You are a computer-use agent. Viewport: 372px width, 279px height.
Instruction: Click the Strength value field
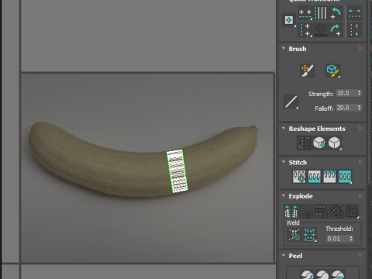pyautogui.click(x=346, y=93)
